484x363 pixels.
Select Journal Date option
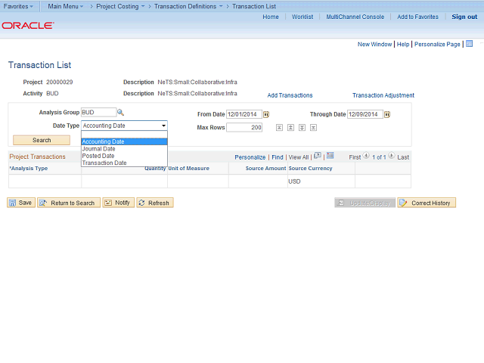pyautogui.click(x=124, y=149)
